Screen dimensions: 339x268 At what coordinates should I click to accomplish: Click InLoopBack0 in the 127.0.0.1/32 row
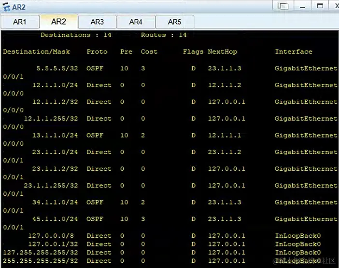point(298,244)
